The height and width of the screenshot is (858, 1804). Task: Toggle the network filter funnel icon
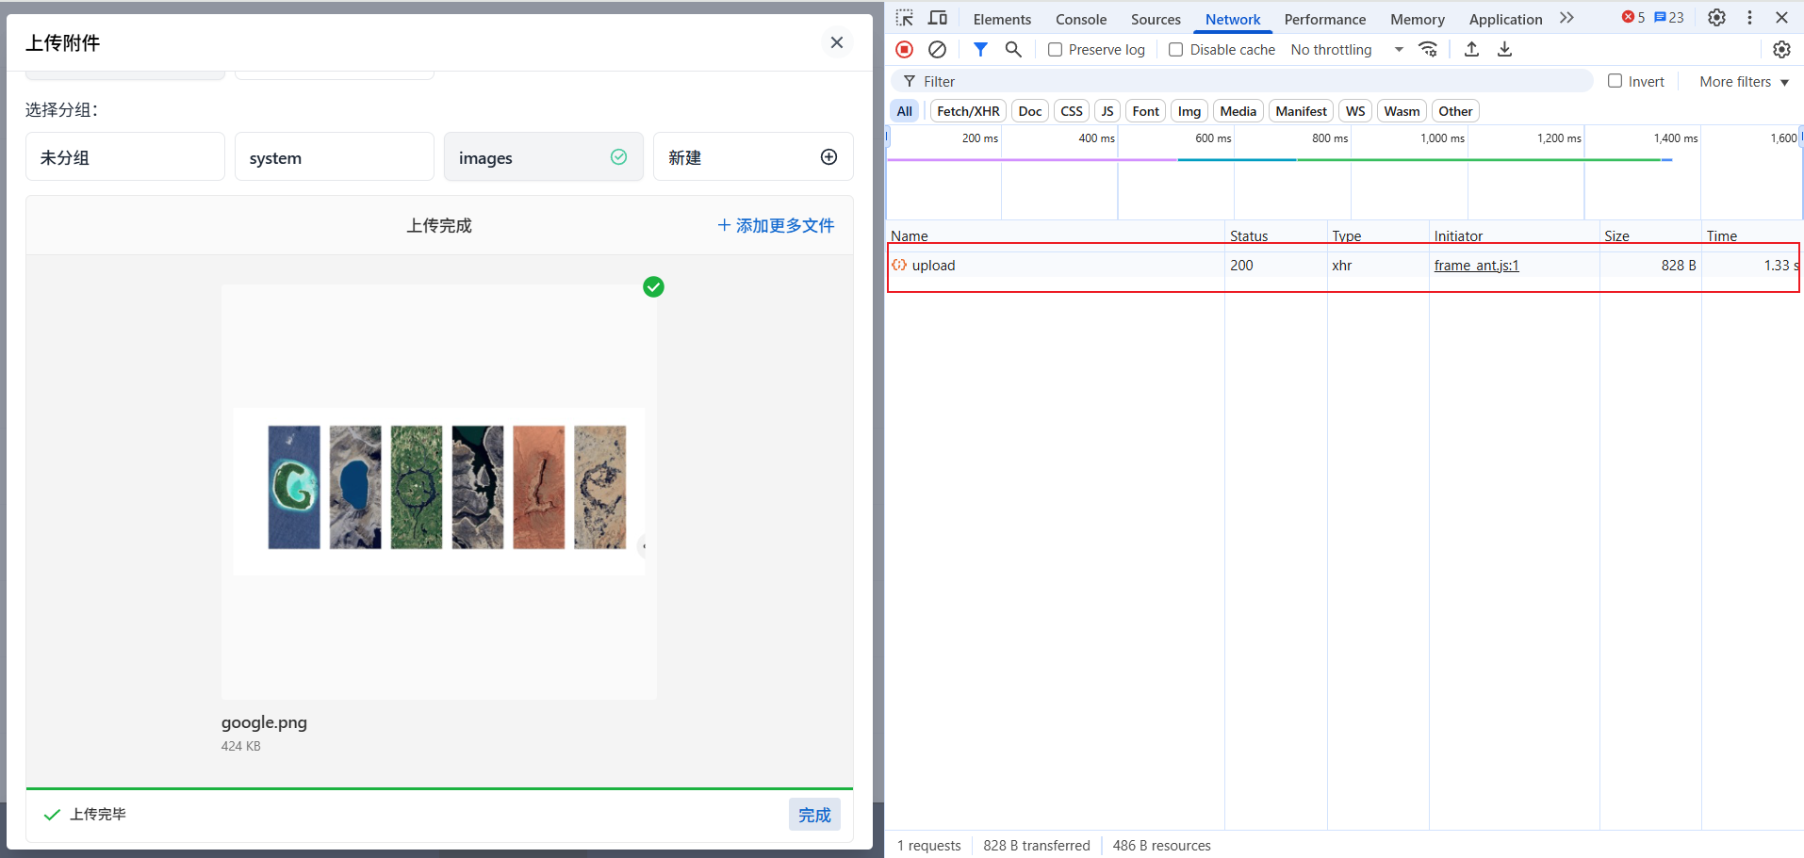[980, 49]
